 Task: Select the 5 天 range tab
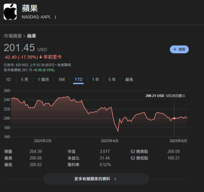coord(25,80)
